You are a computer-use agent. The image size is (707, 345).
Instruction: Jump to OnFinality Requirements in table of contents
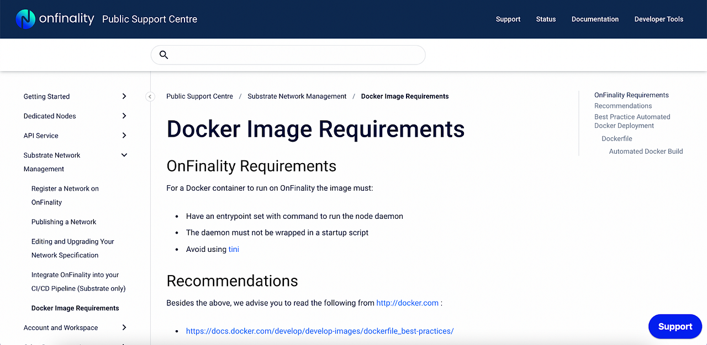[x=631, y=95]
